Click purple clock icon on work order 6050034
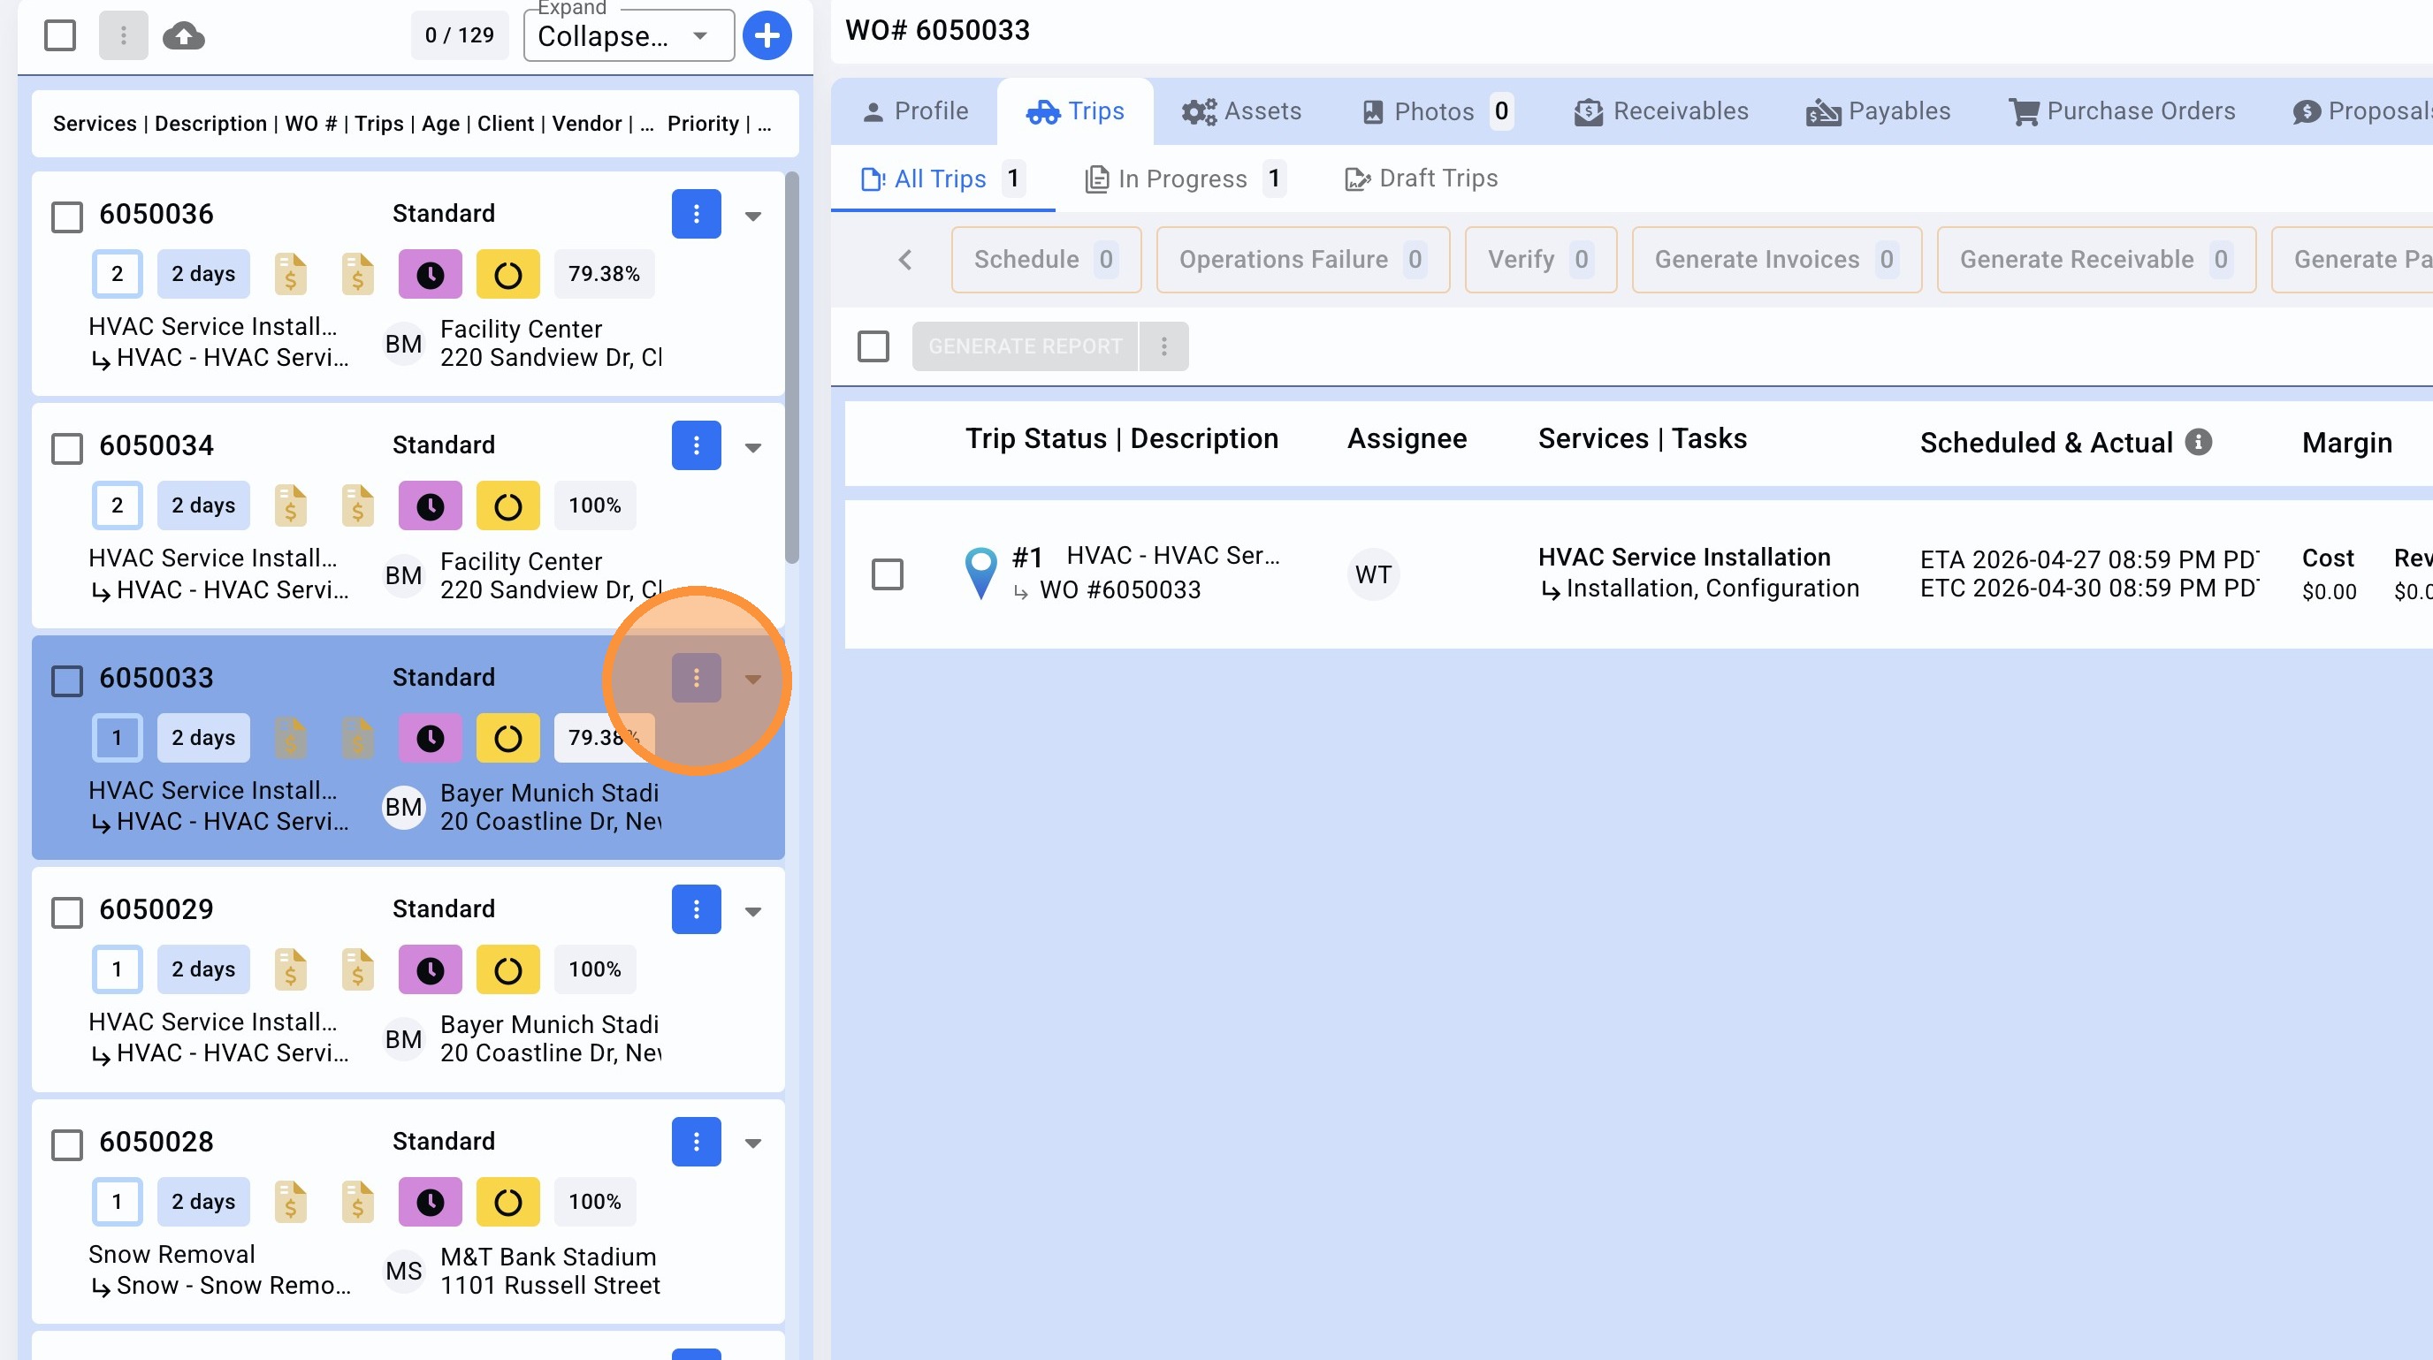The height and width of the screenshot is (1360, 2433). (430, 505)
